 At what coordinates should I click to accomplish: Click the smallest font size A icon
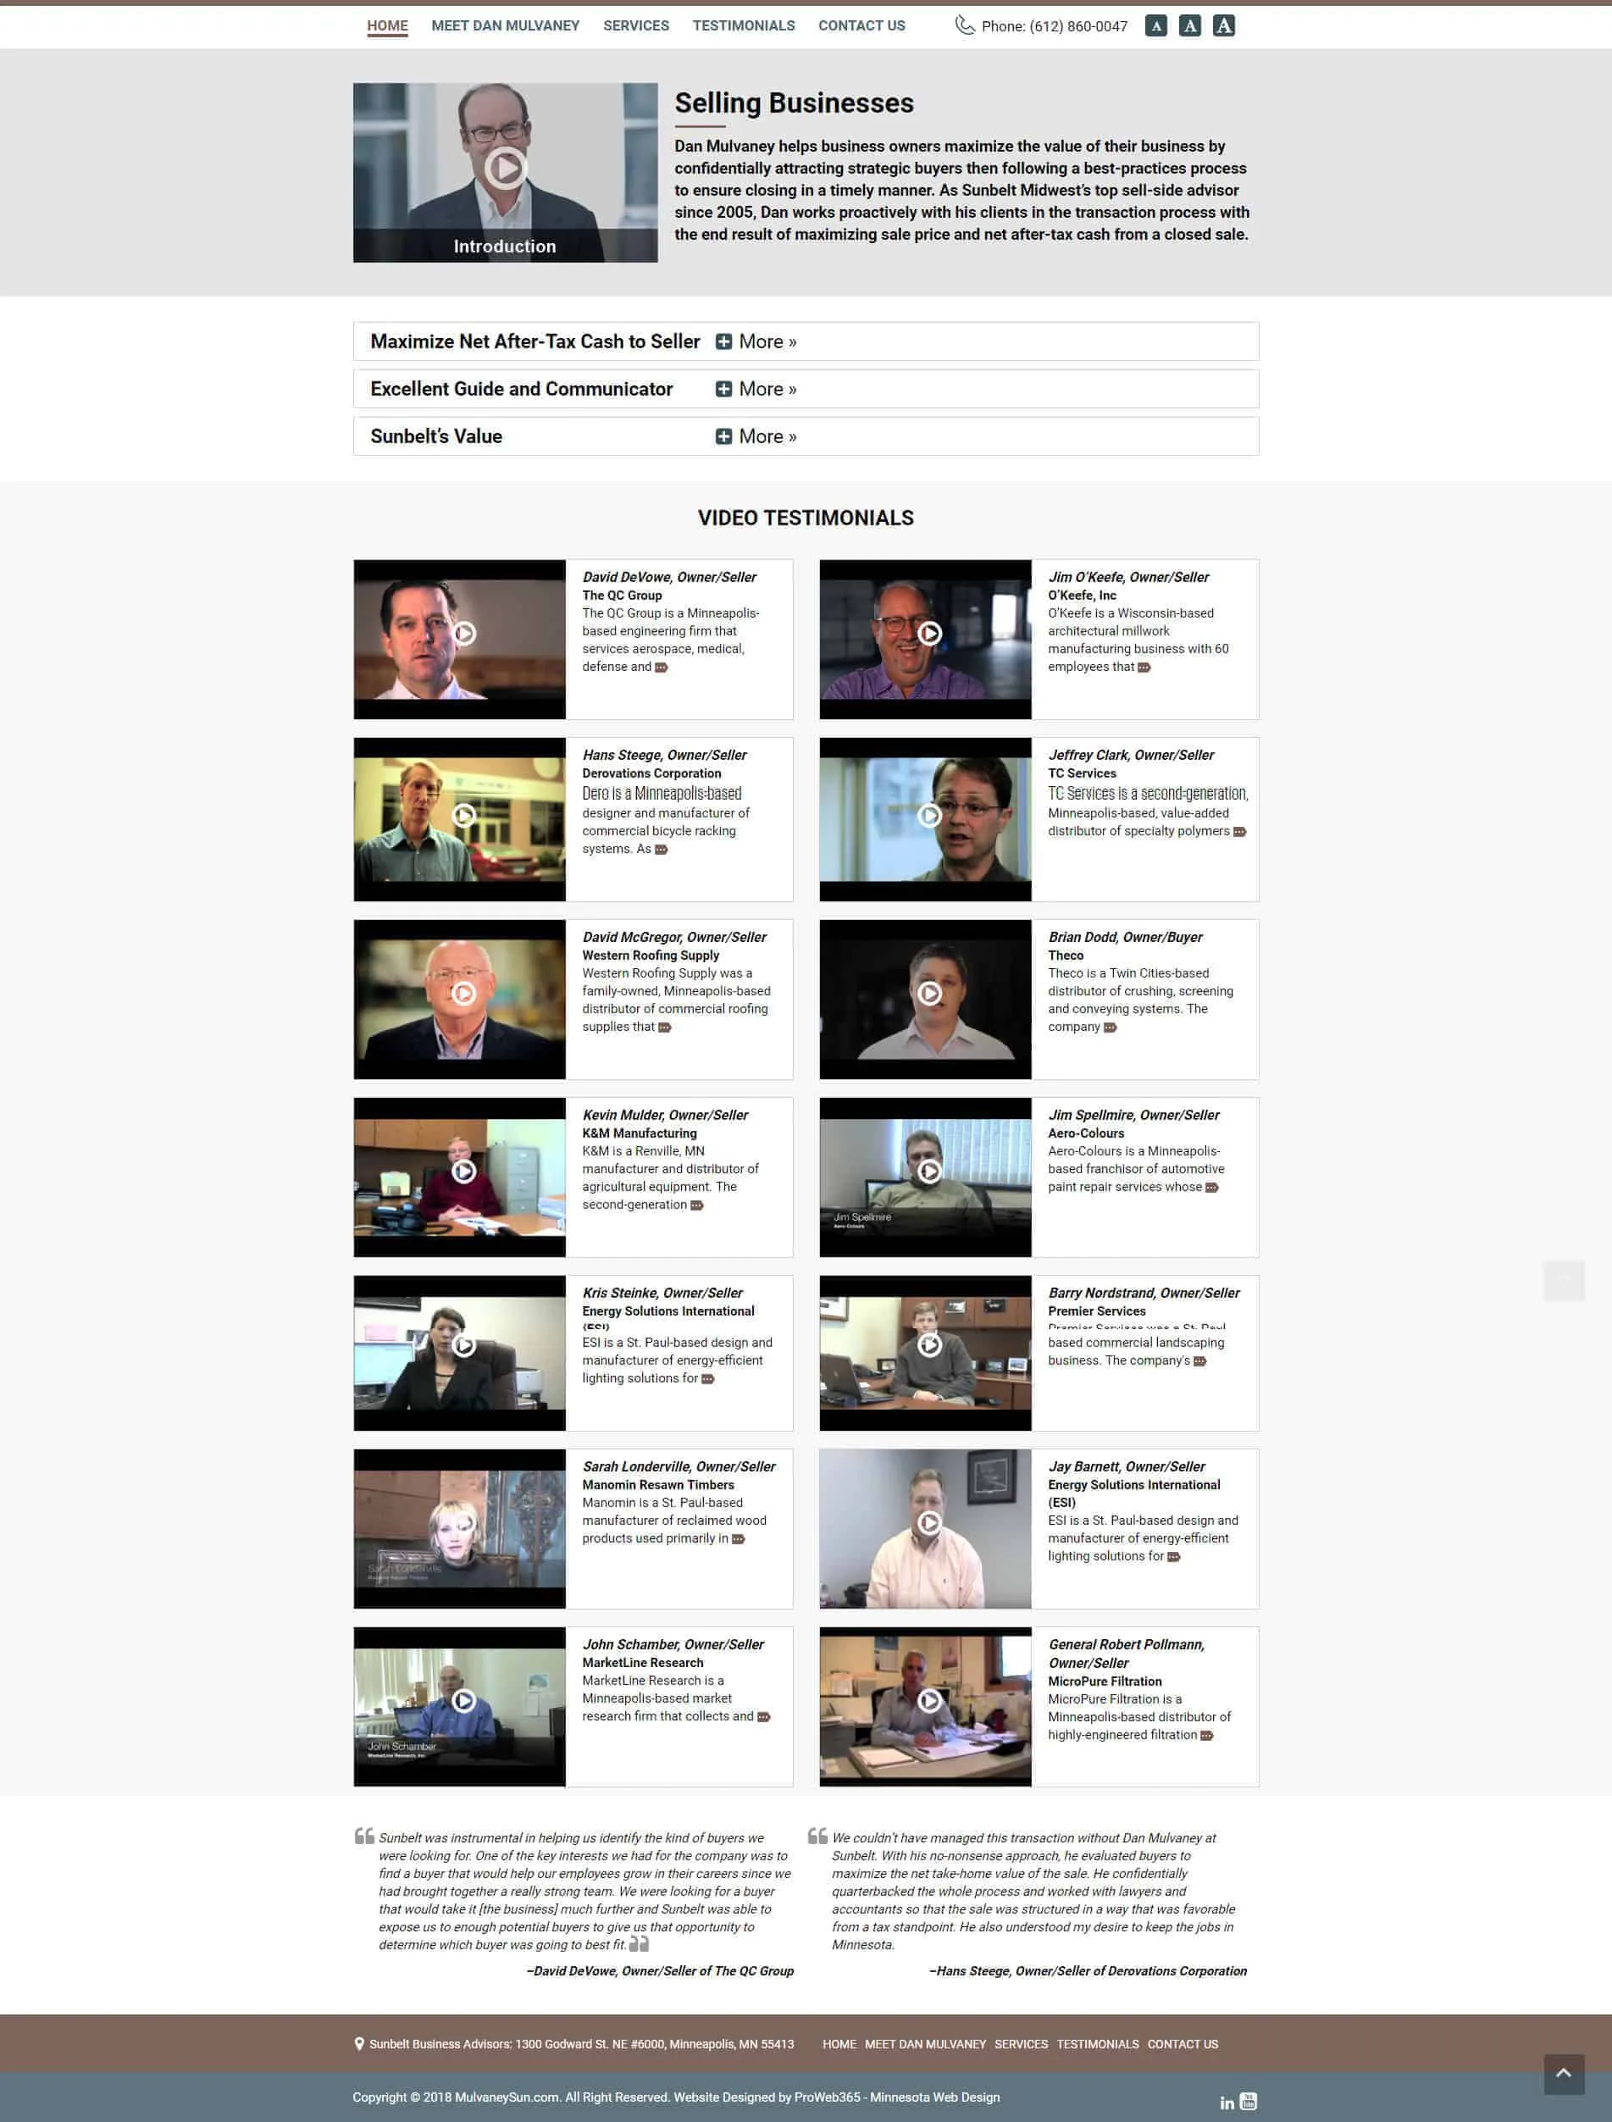click(x=1156, y=26)
